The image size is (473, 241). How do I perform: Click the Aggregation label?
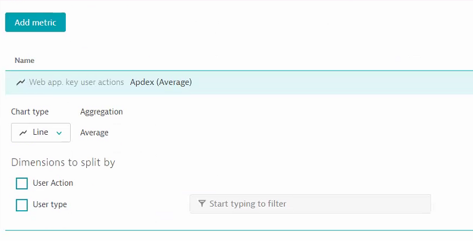102,112
